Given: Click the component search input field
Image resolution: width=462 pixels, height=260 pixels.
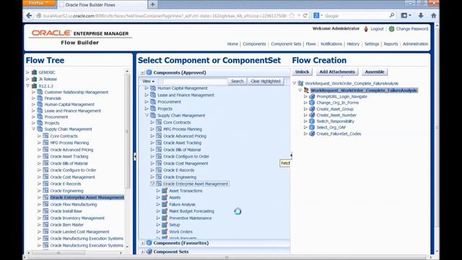Looking at the screenshot, I should 195,81.
